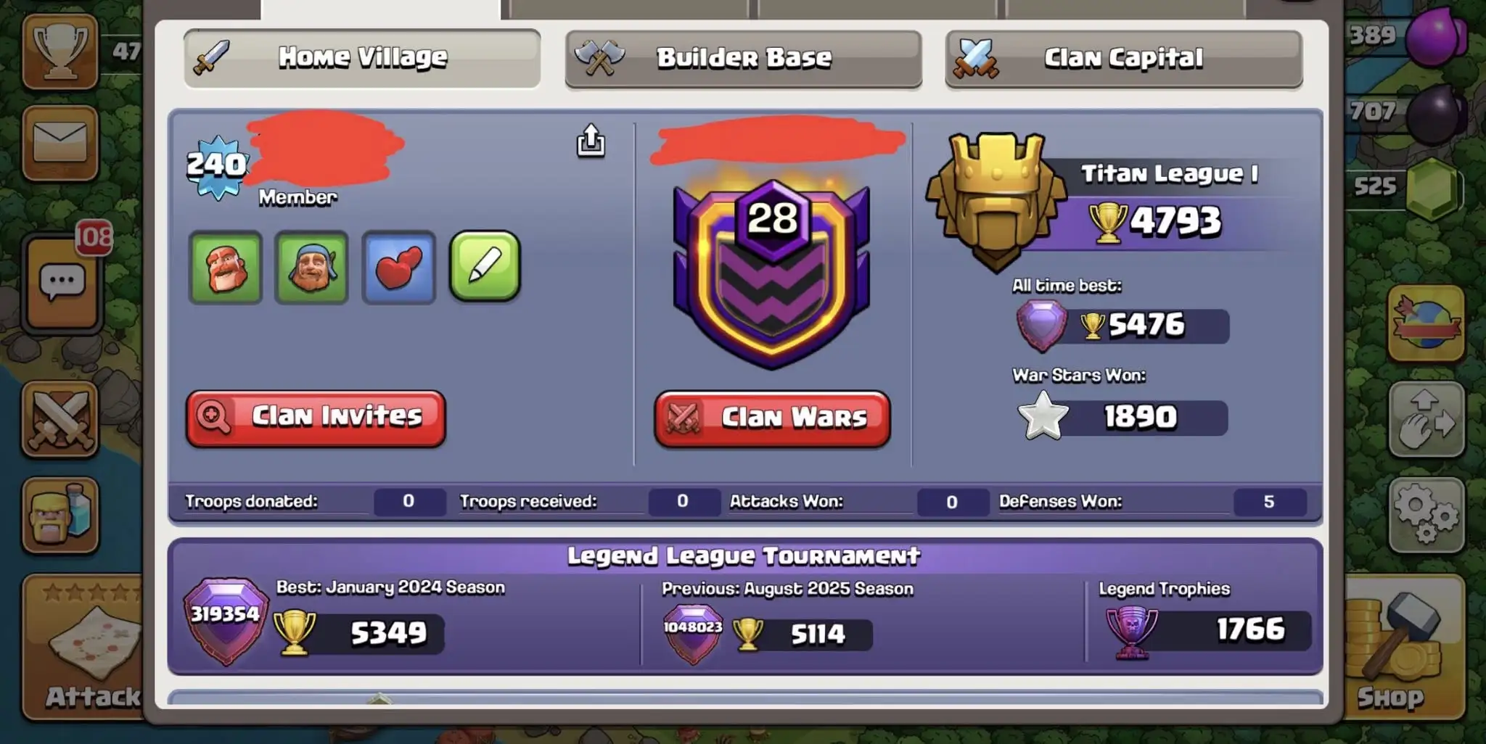Switch to Clan Capital tab
This screenshot has height=744, width=1486.
[x=1124, y=59]
